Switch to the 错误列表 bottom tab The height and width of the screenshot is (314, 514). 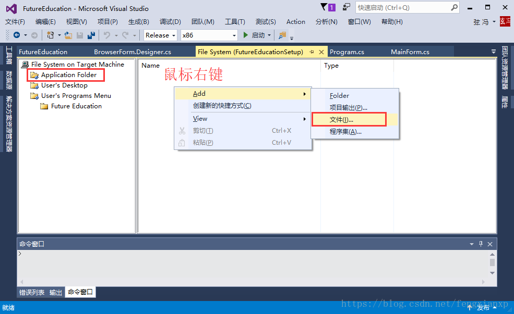32,293
